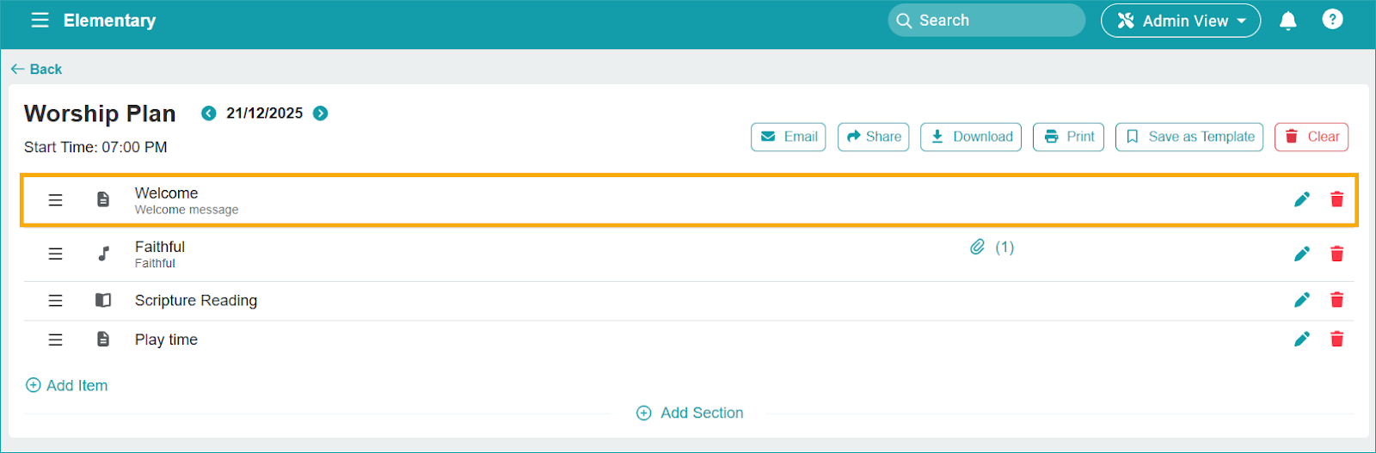1376x453 pixels.
Task: Delete the Faithful song item
Action: [x=1336, y=254]
